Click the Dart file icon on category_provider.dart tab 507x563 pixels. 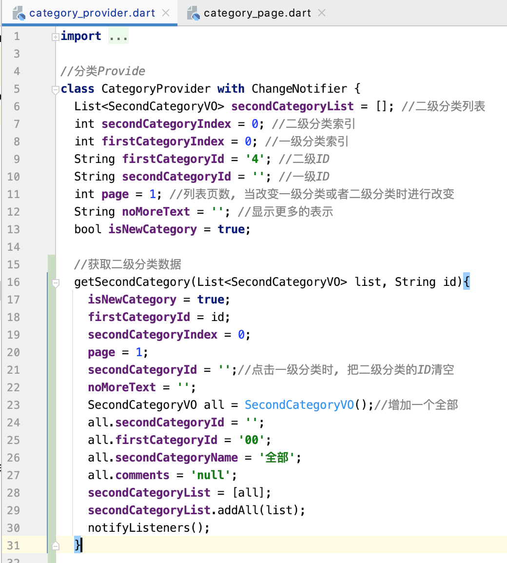tap(19, 13)
